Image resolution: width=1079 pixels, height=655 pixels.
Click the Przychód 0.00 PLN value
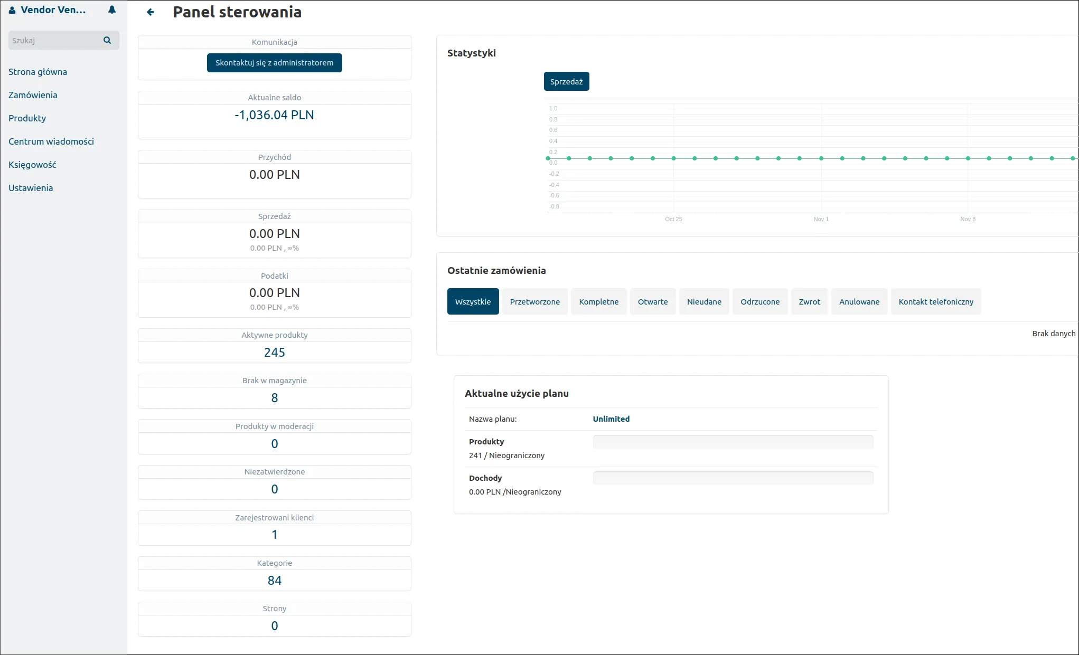coord(275,175)
